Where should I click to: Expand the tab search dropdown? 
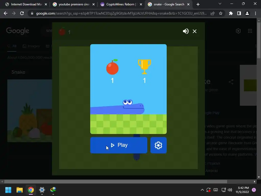click(220, 4)
